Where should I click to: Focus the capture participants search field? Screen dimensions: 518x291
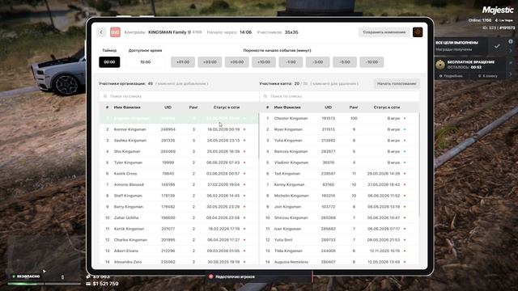pos(340,96)
